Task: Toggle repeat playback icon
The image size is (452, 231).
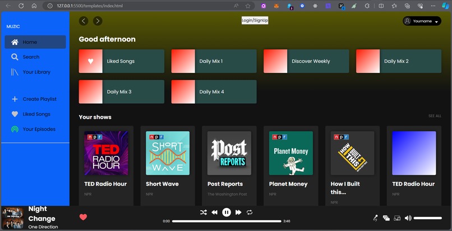Action: (250, 212)
